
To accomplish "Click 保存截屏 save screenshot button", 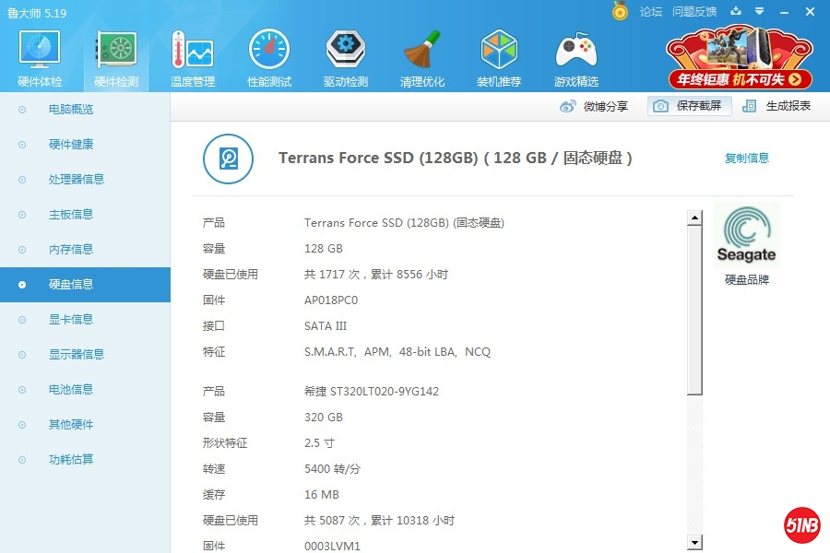I will (x=690, y=106).
